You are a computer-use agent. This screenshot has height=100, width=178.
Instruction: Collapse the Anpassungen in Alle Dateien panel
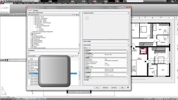pyautogui.click(x=79, y=13)
